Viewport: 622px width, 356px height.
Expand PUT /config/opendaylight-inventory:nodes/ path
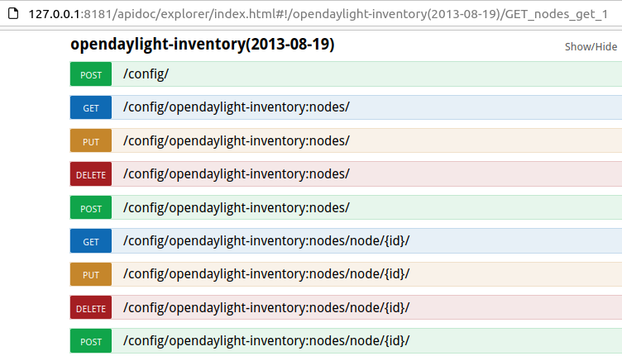click(236, 140)
